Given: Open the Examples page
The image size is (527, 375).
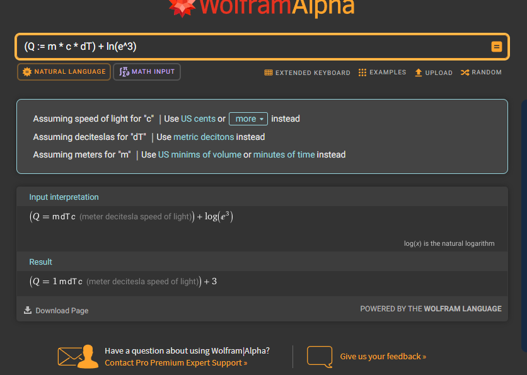Looking at the screenshot, I should [x=382, y=72].
